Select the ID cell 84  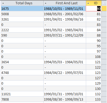[x=94, y=30]
